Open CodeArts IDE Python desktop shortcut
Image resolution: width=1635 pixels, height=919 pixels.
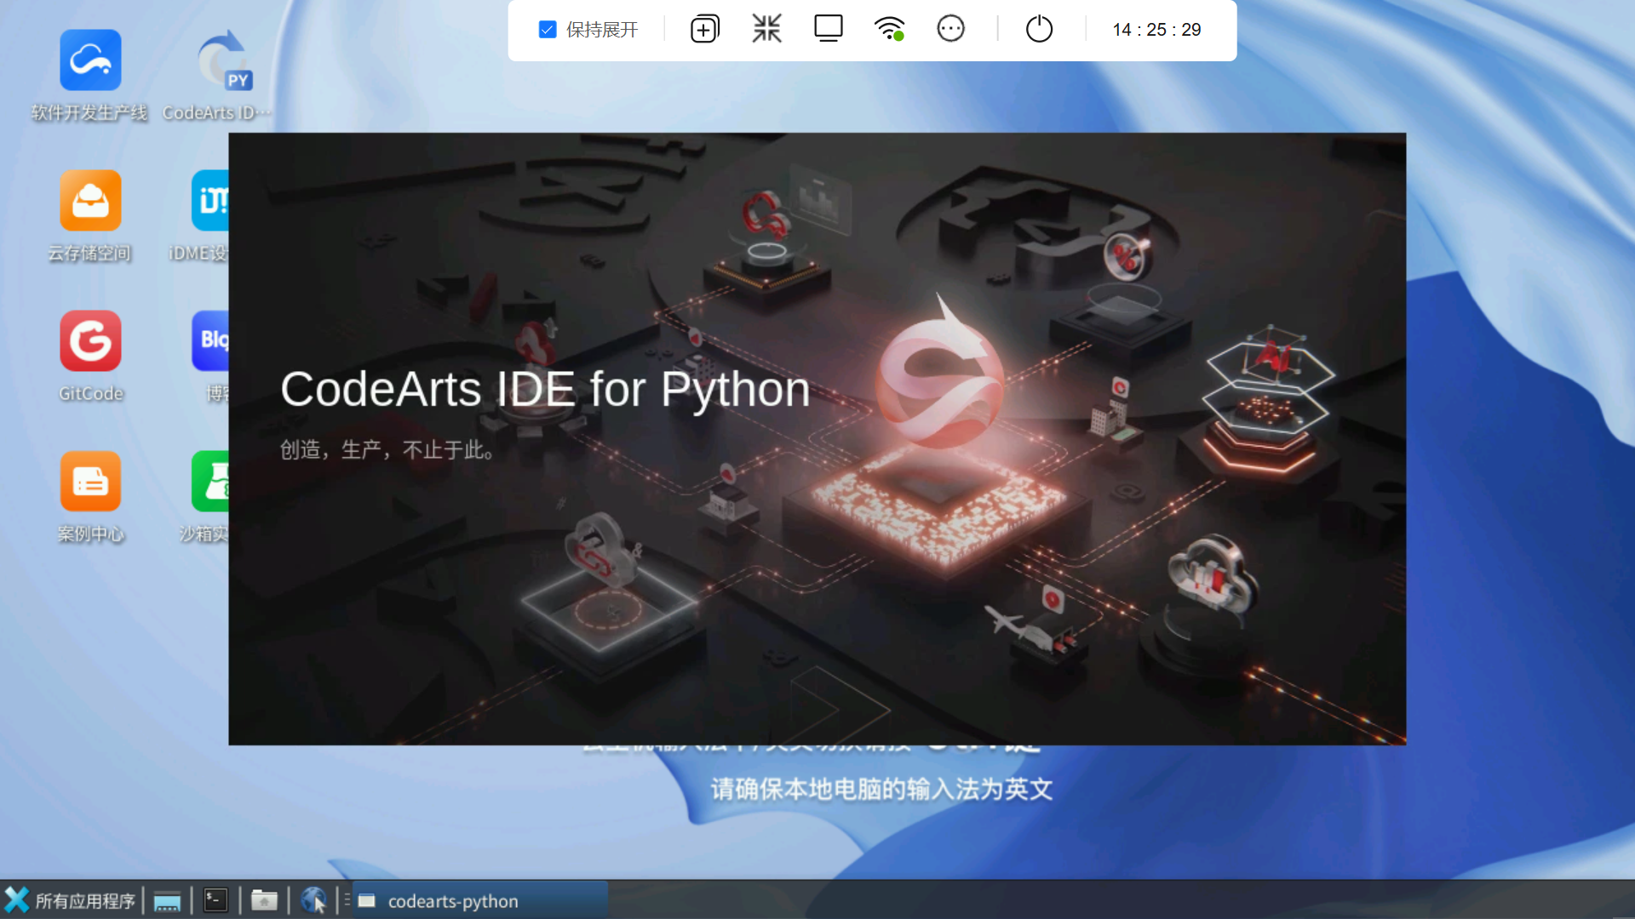click(224, 61)
